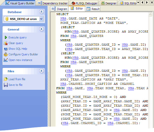Click the Clear query icon
154x132 pixels.
click(6, 43)
